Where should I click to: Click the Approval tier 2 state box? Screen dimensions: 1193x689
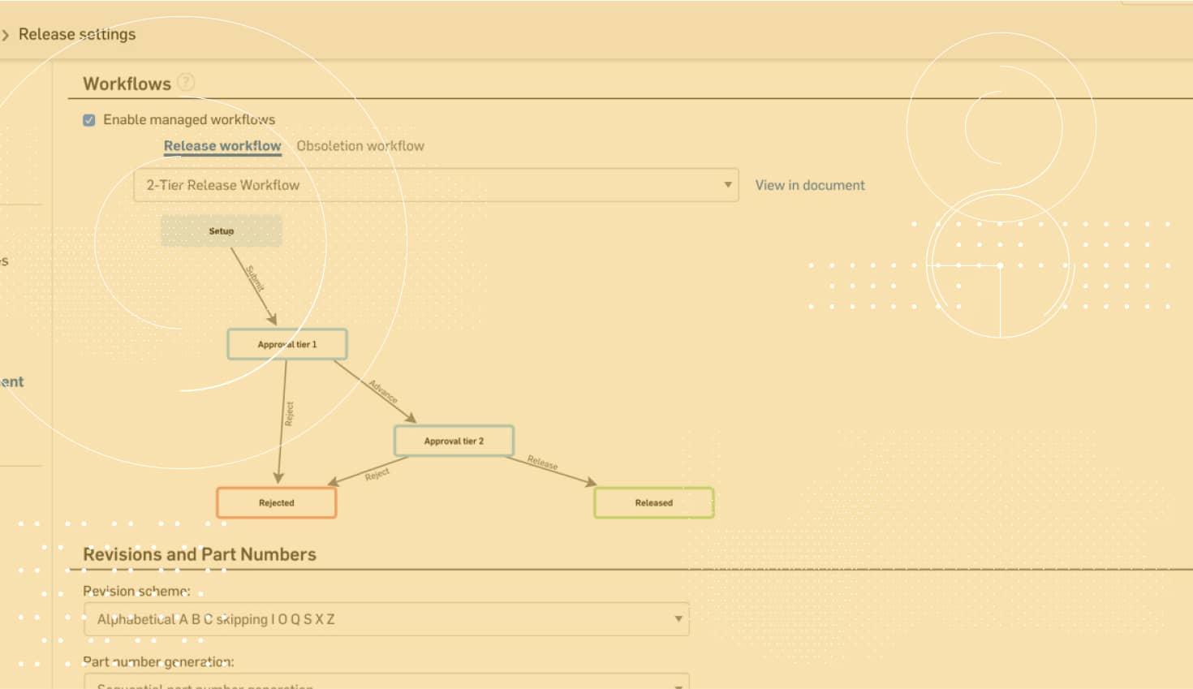coord(454,441)
